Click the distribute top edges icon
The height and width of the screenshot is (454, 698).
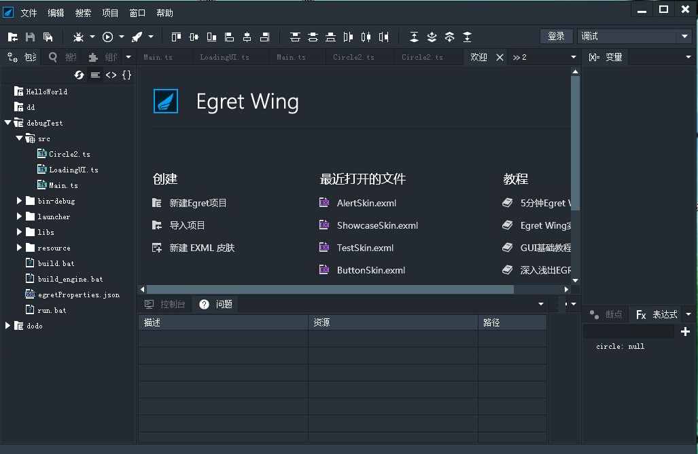point(295,37)
